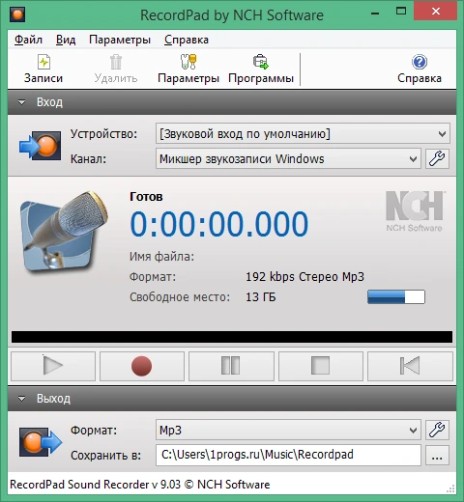This screenshot has height=502, width=464.
Task: Open the Файл menu
Action: click(x=28, y=40)
